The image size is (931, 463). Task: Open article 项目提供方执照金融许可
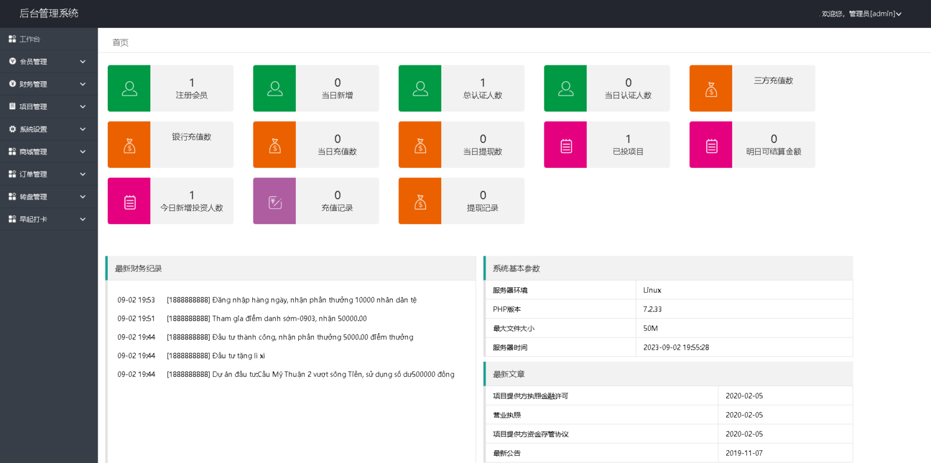530,396
